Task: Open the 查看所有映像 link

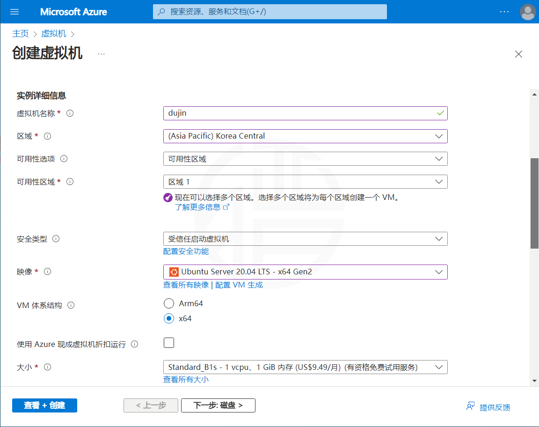Action: pyautogui.click(x=186, y=285)
